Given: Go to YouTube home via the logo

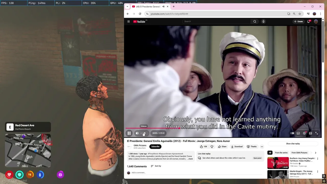Looking at the screenshot, I should pos(139,21).
